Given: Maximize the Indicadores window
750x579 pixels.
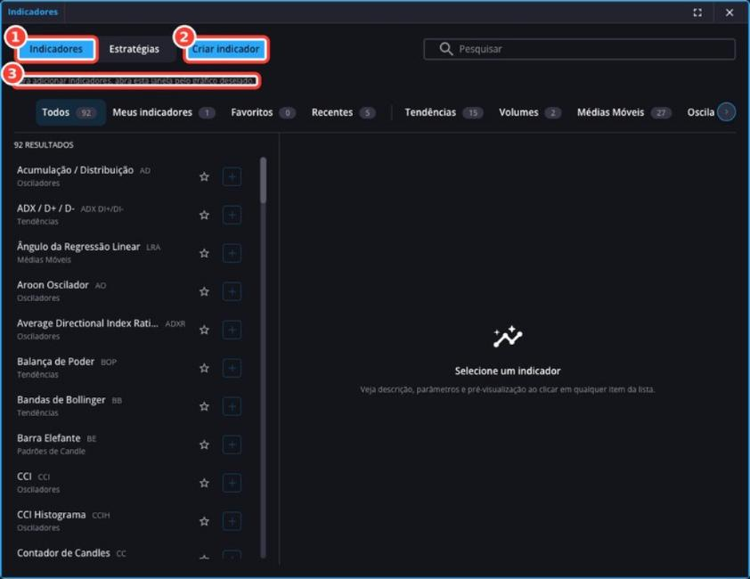Looking at the screenshot, I should pos(697,12).
